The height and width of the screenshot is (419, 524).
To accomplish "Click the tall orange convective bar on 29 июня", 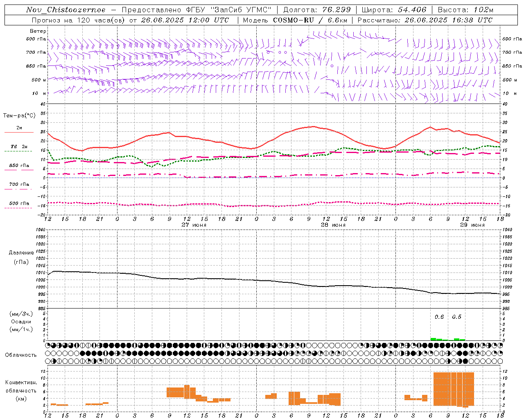I will (454, 389).
